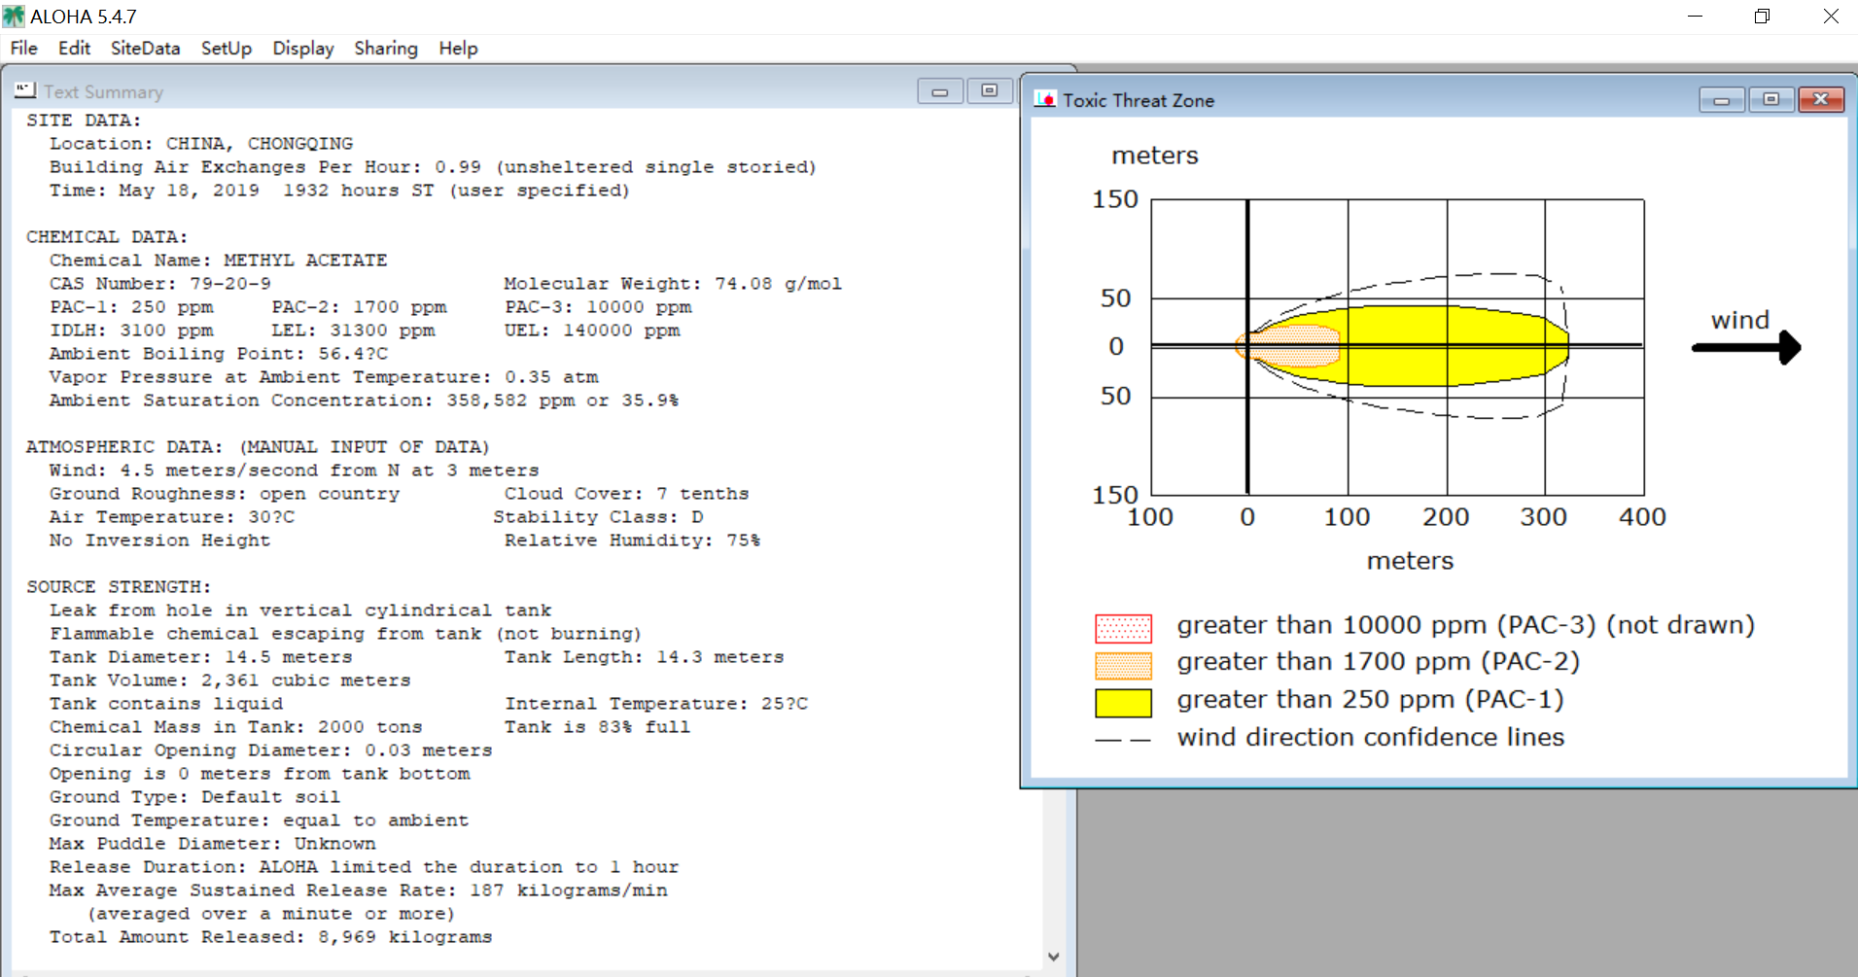Click 'Max Average Sustained Release Rate' line

point(359,890)
